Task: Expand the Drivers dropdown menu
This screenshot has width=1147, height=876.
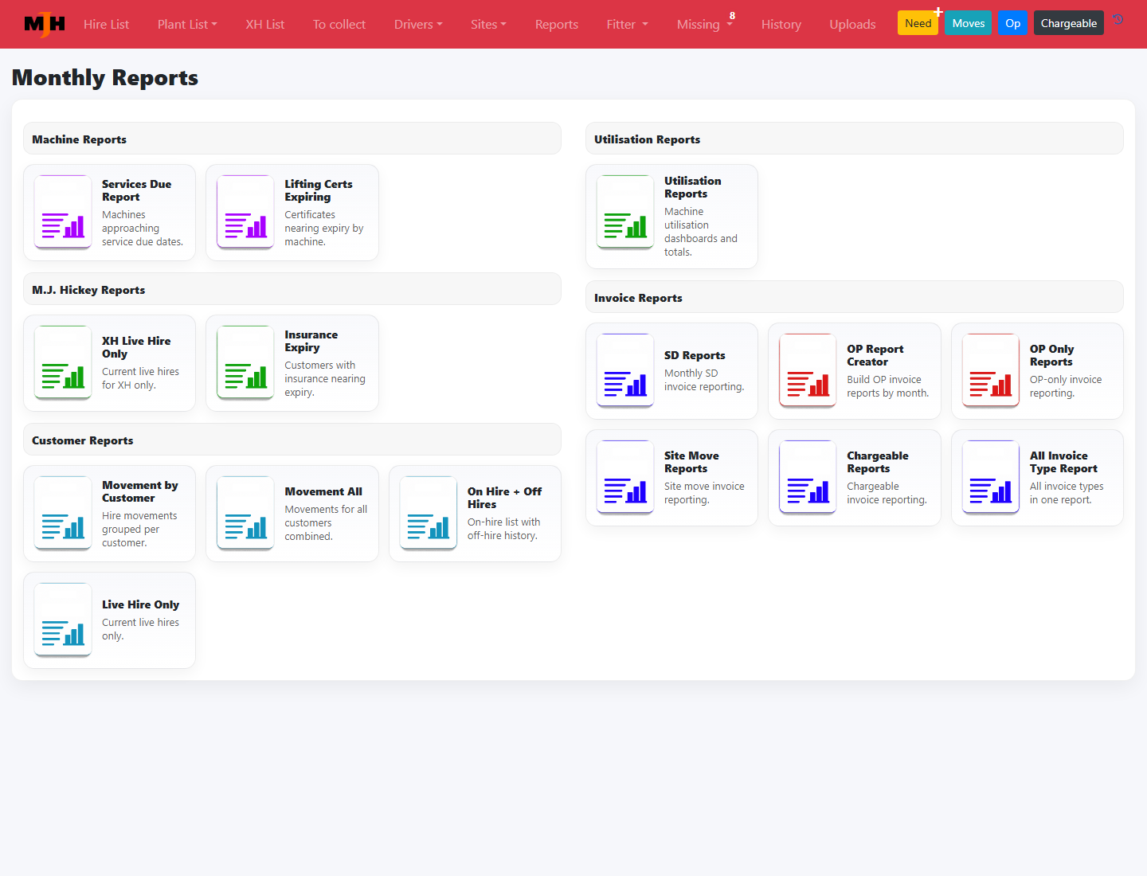Action: (418, 25)
